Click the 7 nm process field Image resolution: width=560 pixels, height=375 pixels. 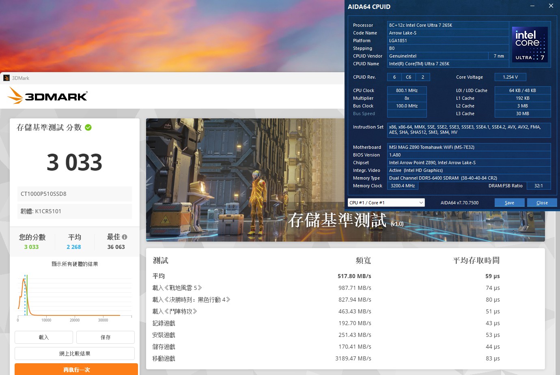499,56
